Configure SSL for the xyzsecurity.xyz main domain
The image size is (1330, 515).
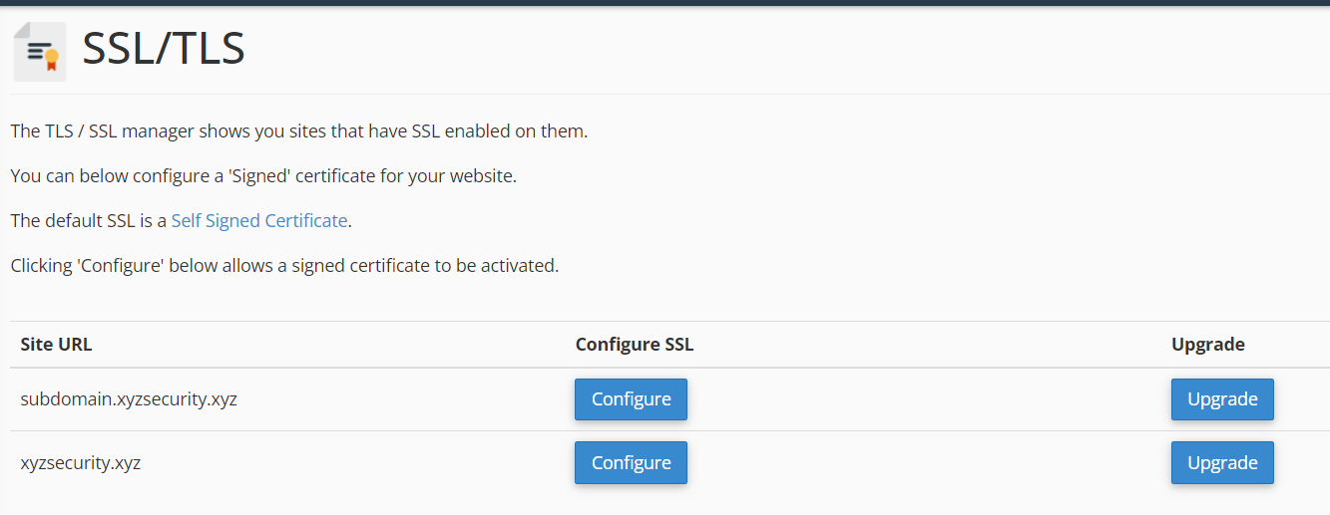[x=631, y=463]
